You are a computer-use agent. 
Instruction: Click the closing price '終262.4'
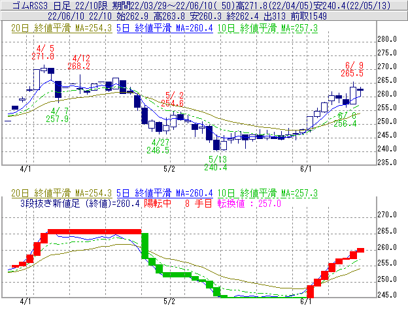point(243,16)
